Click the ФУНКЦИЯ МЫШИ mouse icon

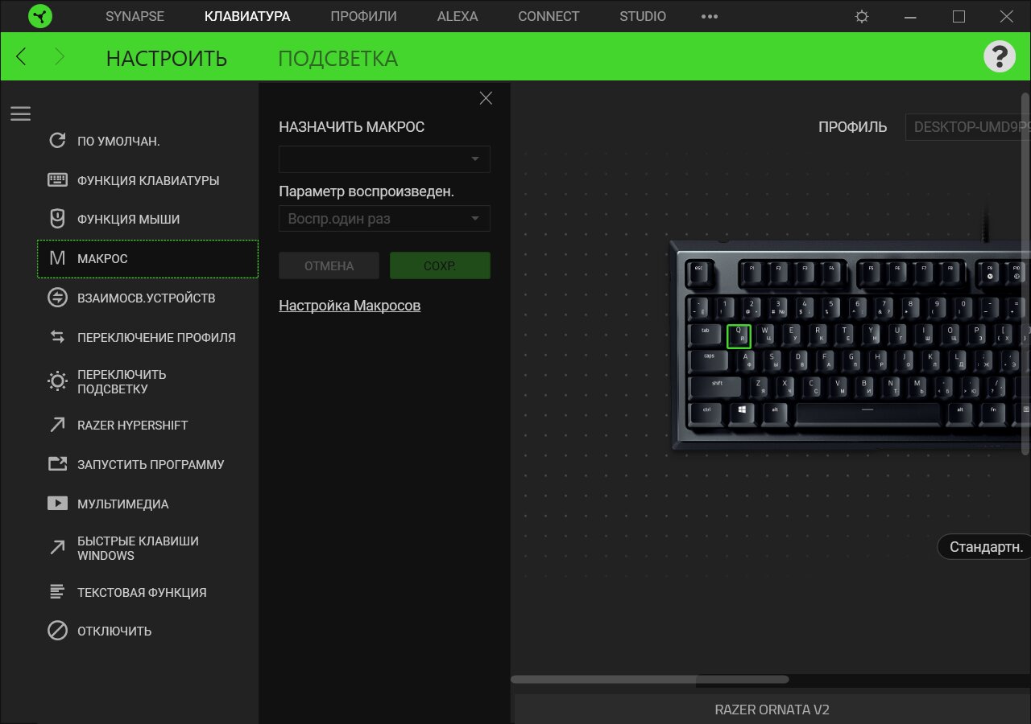click(57, 219)
